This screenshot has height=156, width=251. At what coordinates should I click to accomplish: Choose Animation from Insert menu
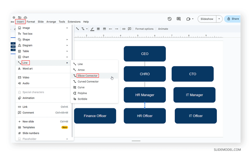tap(43, 98)
